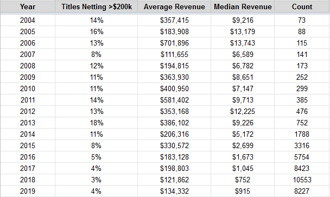Image resolution: width=330 pixels, height=197 pixels.
Task: Click the $13,743 median revenue cell
Action: 243,43
